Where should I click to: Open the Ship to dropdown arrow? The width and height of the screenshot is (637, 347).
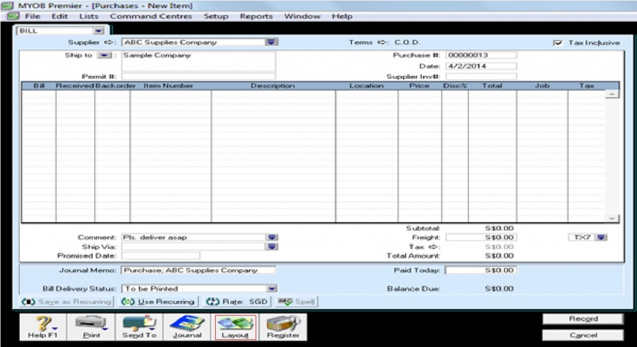point(105,55)
